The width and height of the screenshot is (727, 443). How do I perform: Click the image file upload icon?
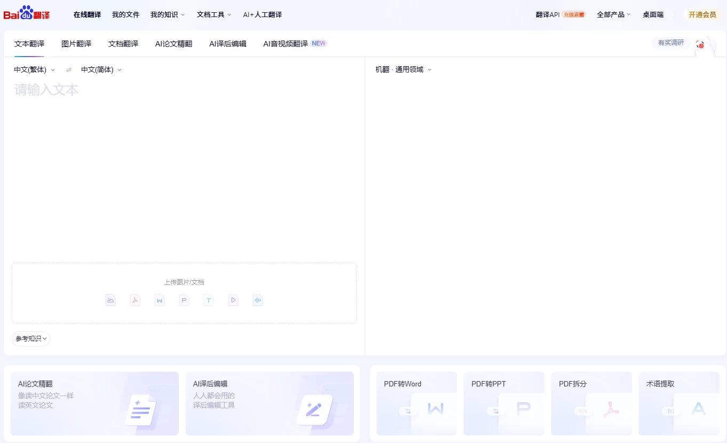click(110, 300)
